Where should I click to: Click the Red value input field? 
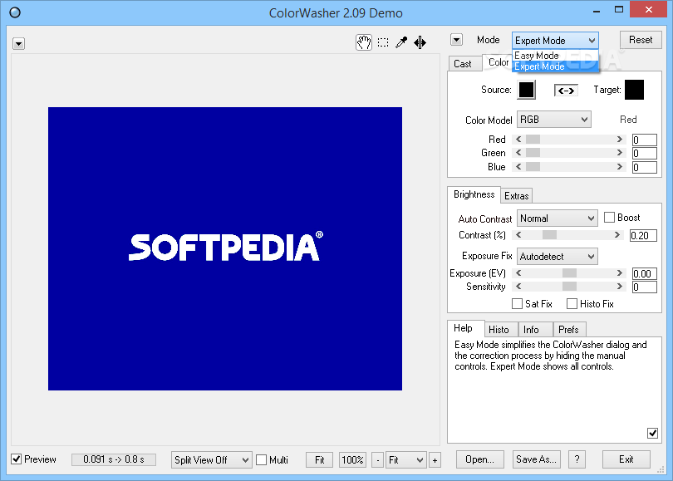644,140
